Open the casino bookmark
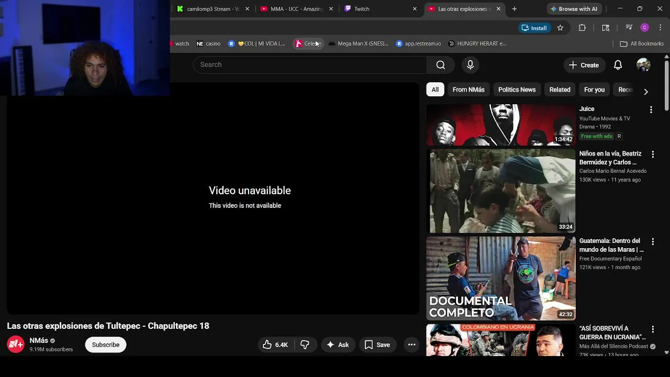The height and width of the screenshot is (377, 670). pos(208,43)
